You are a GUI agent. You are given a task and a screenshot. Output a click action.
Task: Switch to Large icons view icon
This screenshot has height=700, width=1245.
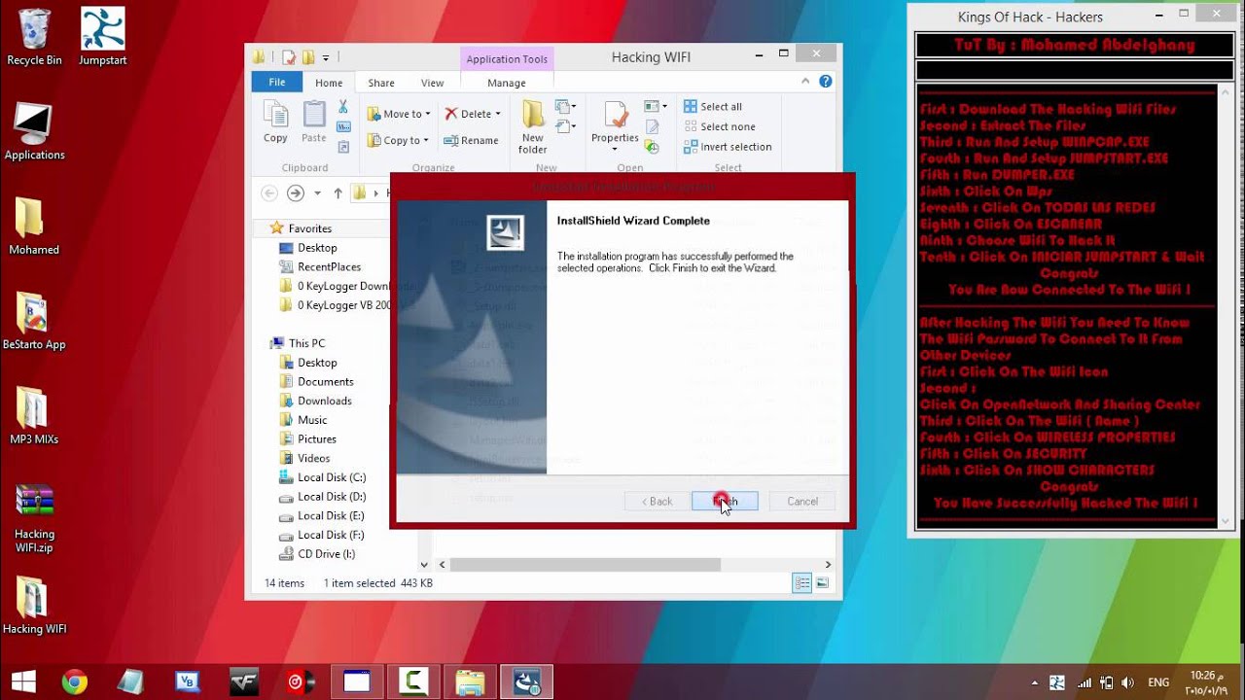click(x=822, y=583)
